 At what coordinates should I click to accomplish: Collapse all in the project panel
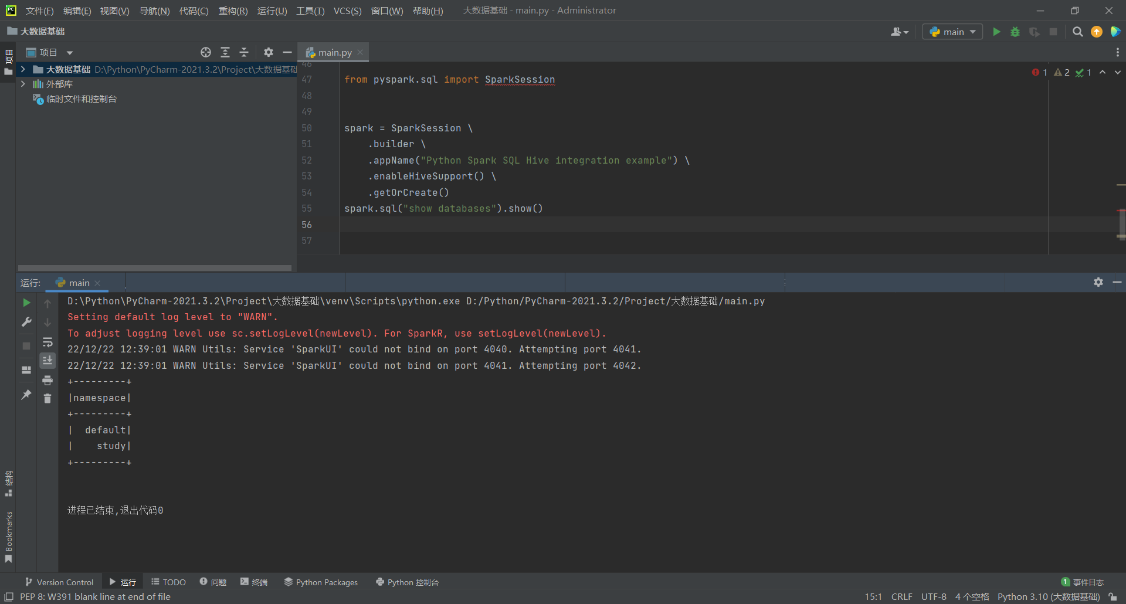point(244,52)
